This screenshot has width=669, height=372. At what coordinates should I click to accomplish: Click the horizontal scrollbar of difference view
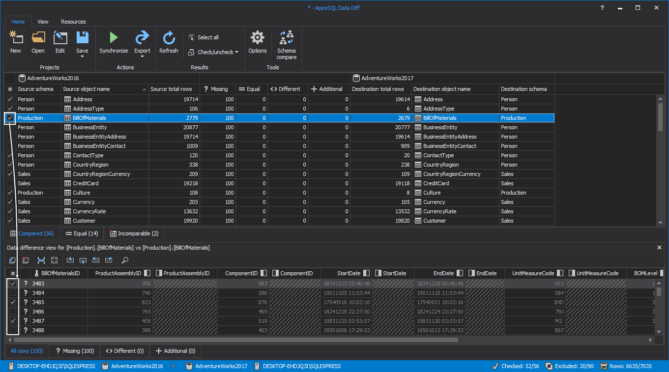[236, 340]
